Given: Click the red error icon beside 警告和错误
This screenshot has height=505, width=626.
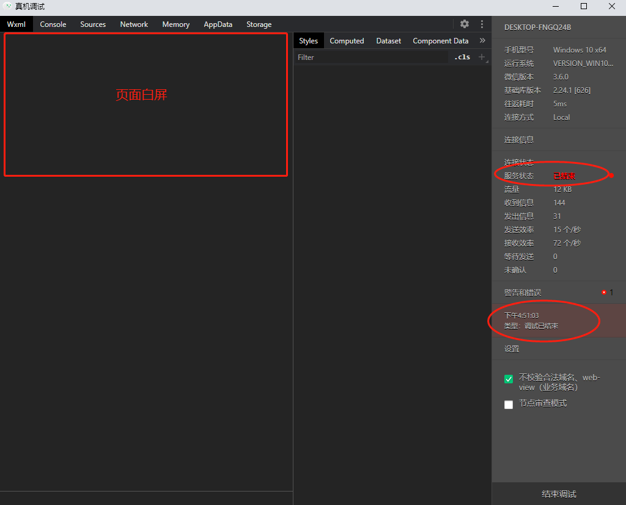Looking at the screenshot, I should click(604, 293).
